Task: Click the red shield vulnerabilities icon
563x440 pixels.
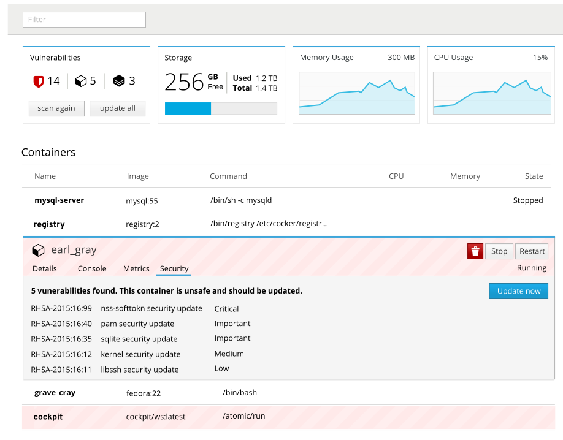Action: click(x=39, y=81)
